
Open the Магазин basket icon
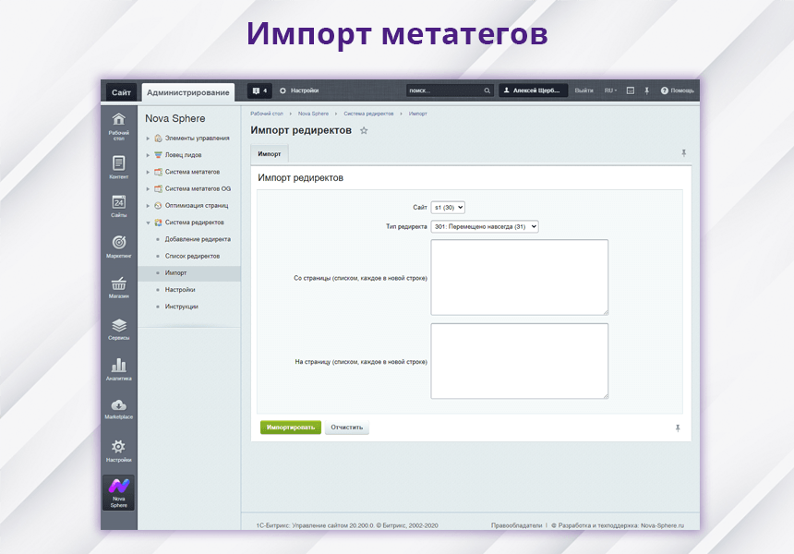click(x=118, y=284)
